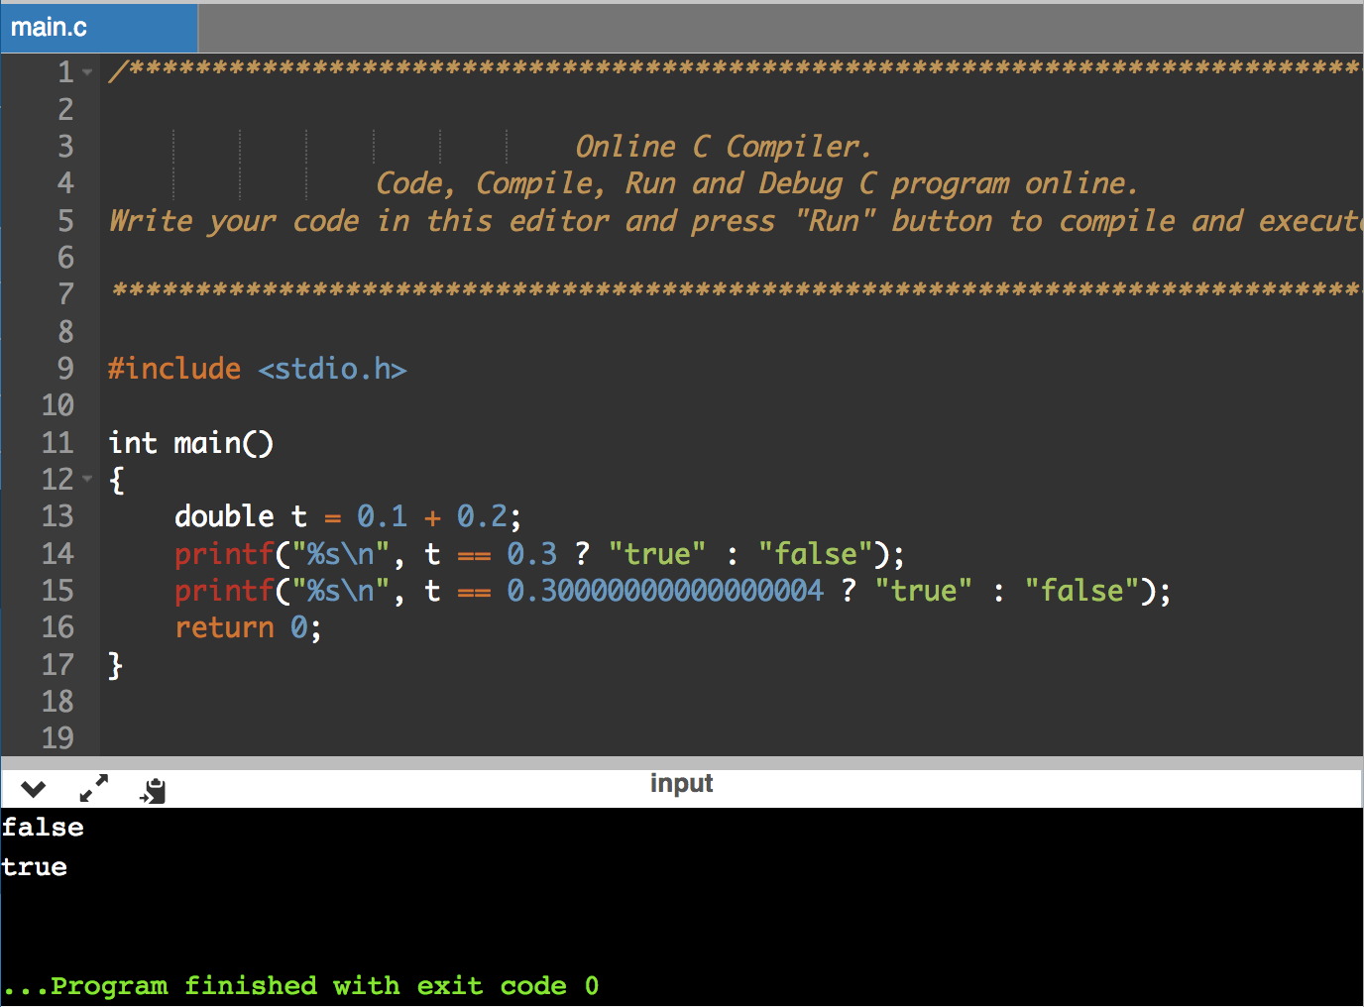This screenshot has height=1007, width=1364.
Task: Click the closing brace on line 17
Action: point(115,665)
